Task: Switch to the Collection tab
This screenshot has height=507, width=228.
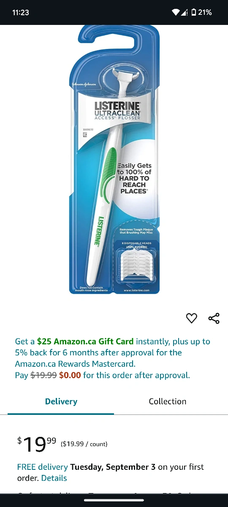Action: pos(168,401)
